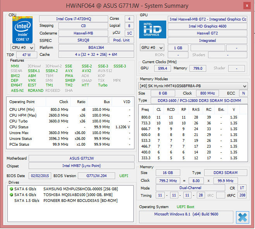Viewport: 255px width, 229px height.
Task: Click the Turbo feature label
Action: [103, 85]
